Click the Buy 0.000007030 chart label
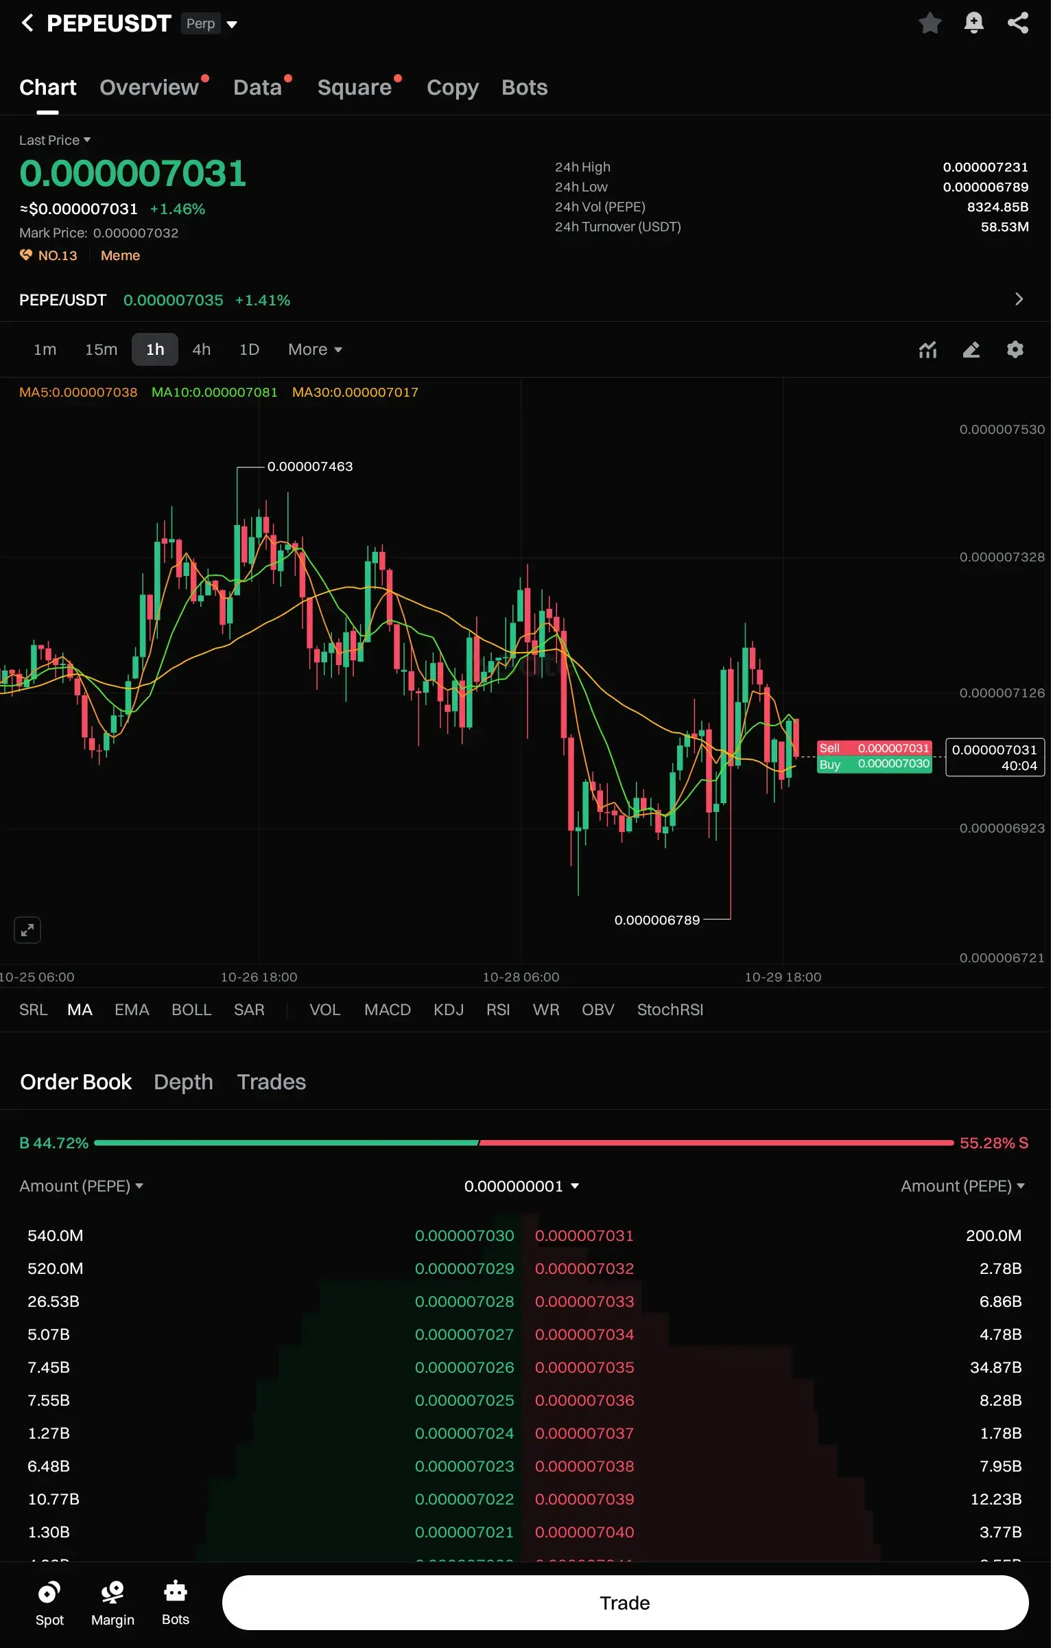This screenshot has height=1648, width=1053. coord(874,764)
